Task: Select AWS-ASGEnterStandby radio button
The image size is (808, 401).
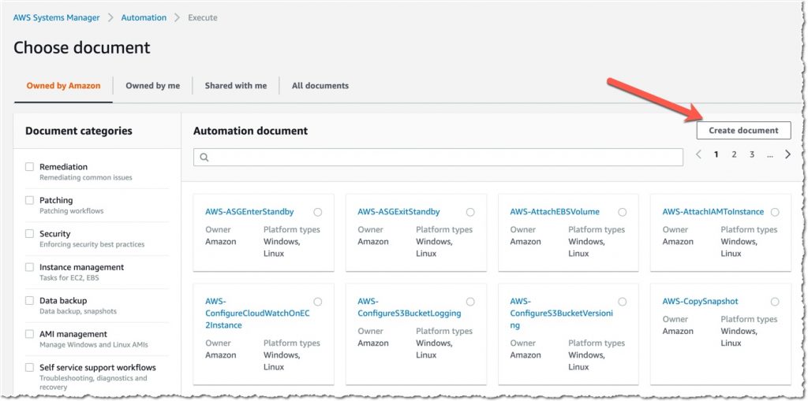Action: pyautogui.click(x=317, y=212)
